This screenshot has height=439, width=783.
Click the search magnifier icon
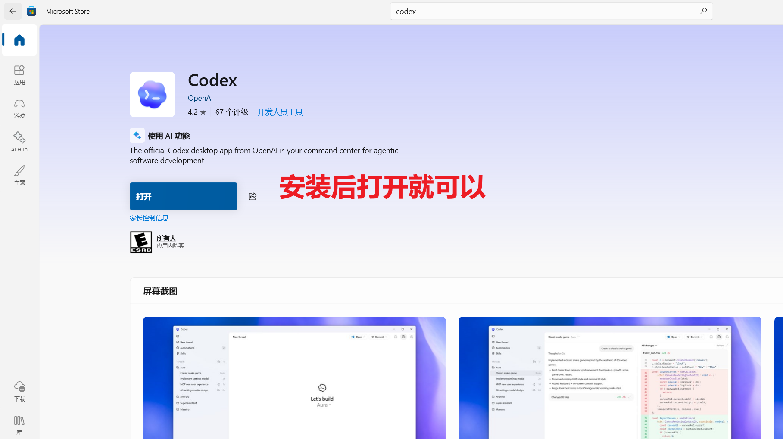703,11
